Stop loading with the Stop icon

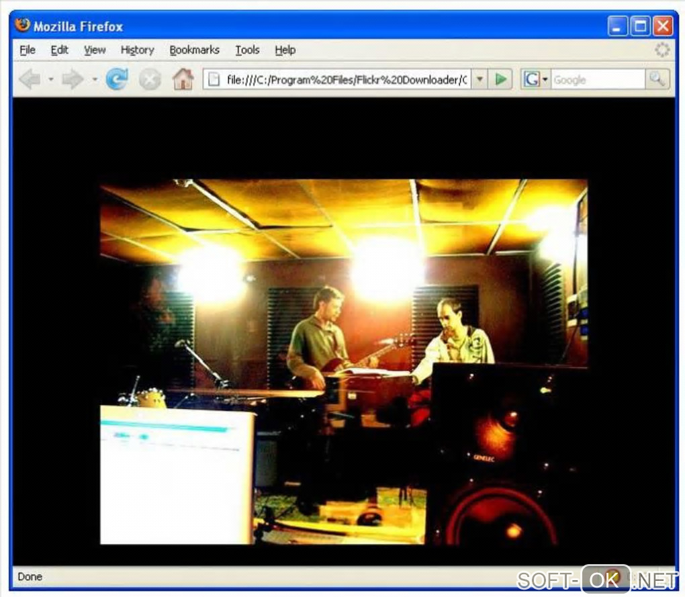(x=150, y=80)
